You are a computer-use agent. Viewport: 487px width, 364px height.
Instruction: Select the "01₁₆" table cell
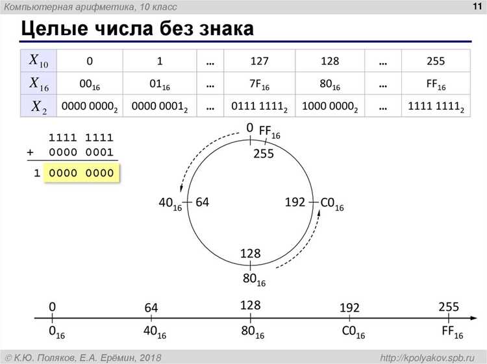[160, 83]
